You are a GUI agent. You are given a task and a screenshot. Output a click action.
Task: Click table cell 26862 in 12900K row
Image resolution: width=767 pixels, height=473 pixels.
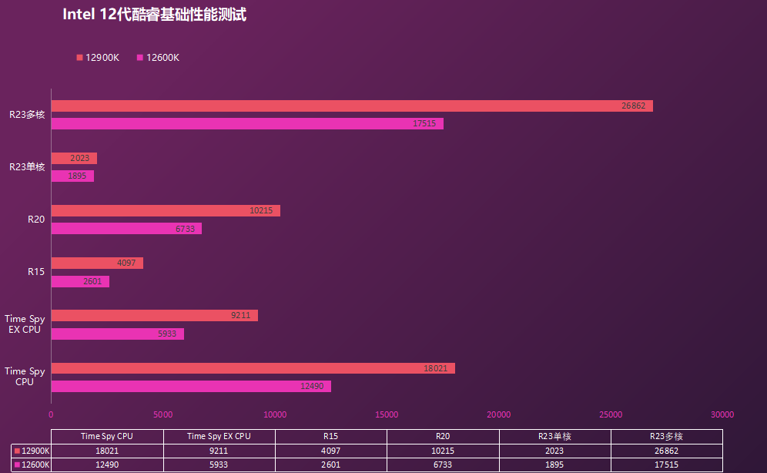667,451
